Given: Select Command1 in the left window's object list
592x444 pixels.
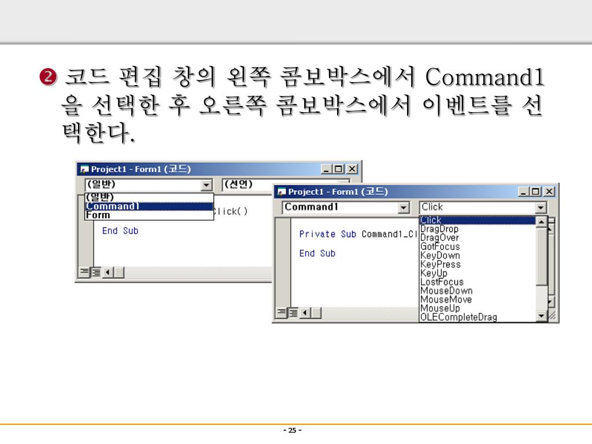Looking at the screenshot, I should [149, 206].
